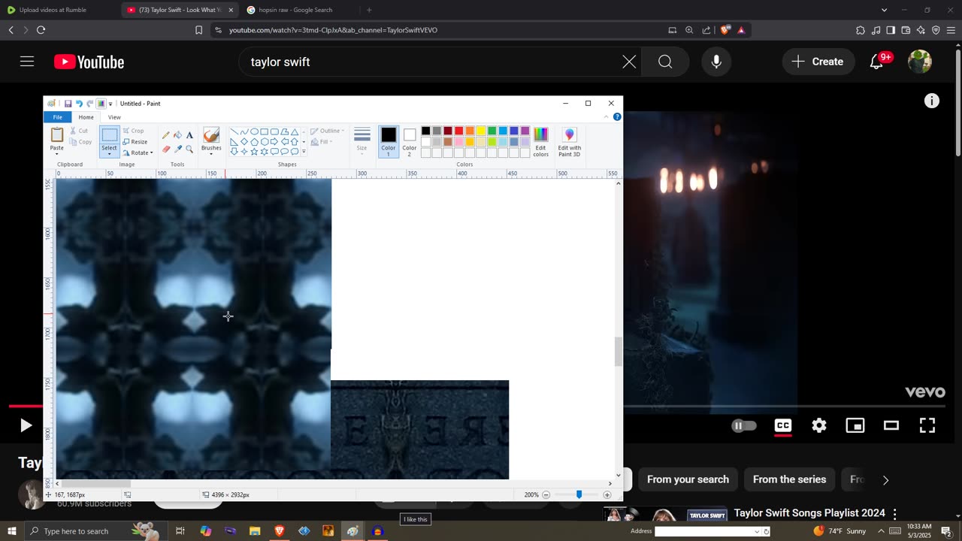Select the Pencil tool in Paint
Image resolution: width=962 pixels, height=541 pixels.
(x=165, y=135)
